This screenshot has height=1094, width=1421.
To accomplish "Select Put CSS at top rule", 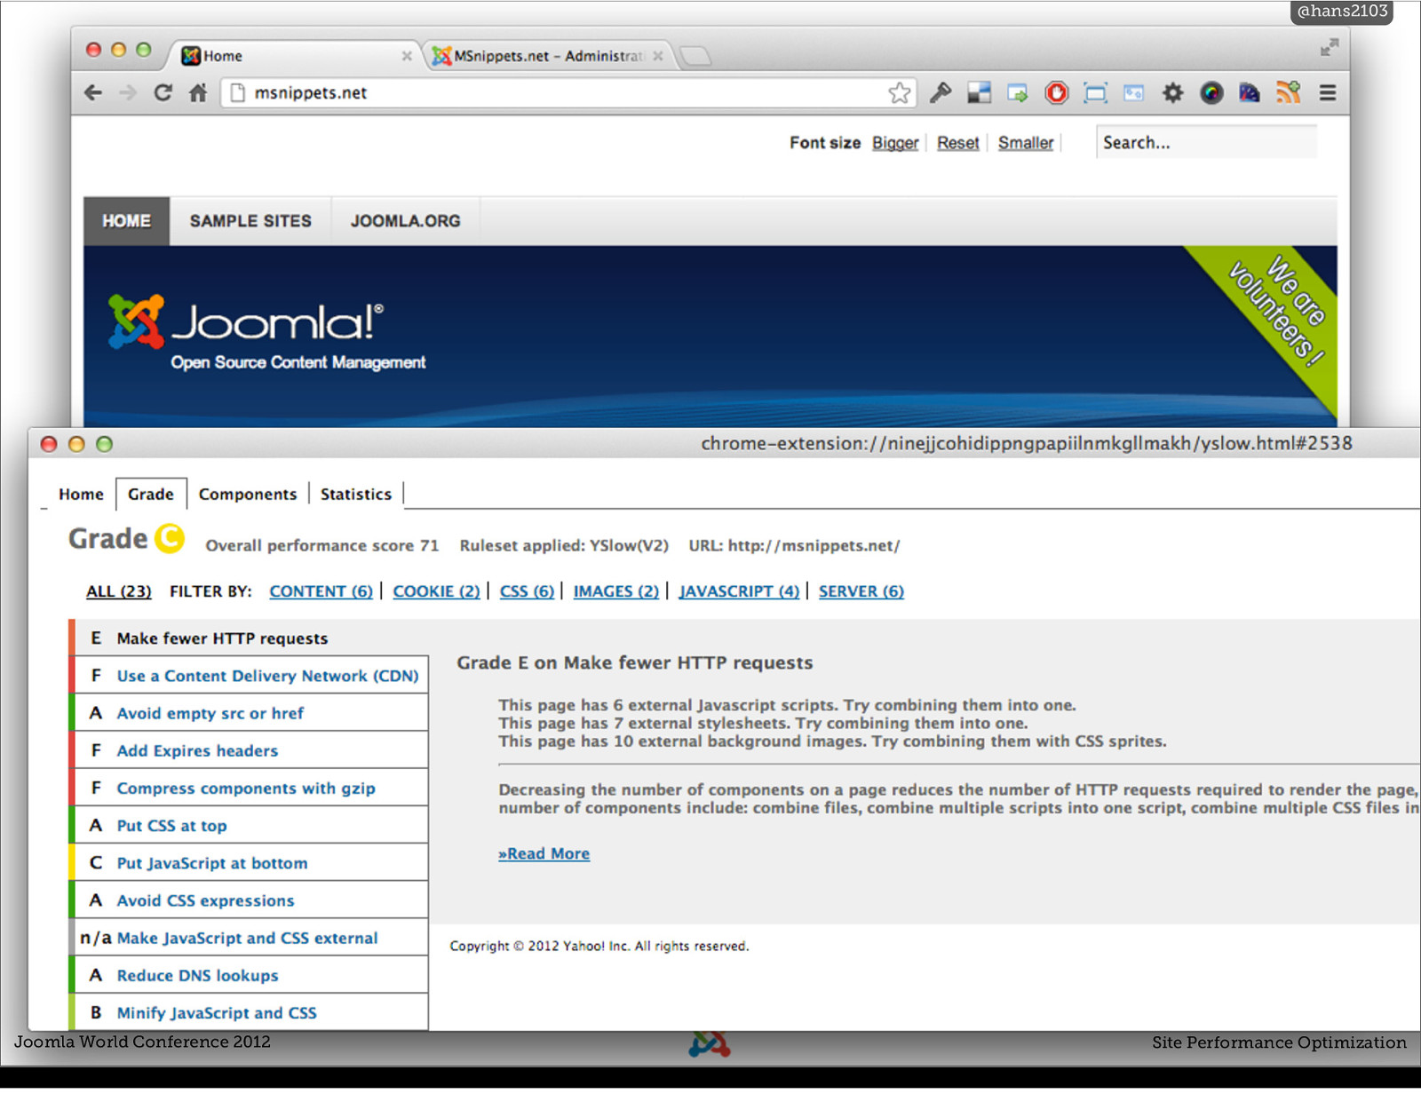I will (250, 826).
